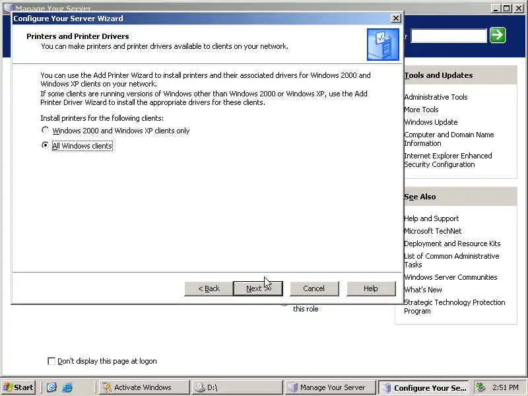The image size is (528, 396).
Task: Open Computer and Domain Name Information link
Action: [449, 139]
